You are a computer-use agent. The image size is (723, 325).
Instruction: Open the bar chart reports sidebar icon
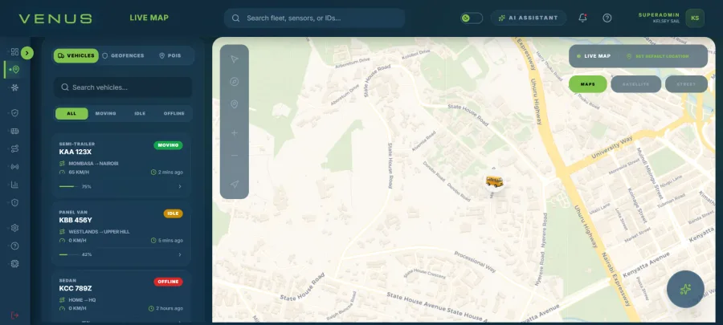pos(14,185)
